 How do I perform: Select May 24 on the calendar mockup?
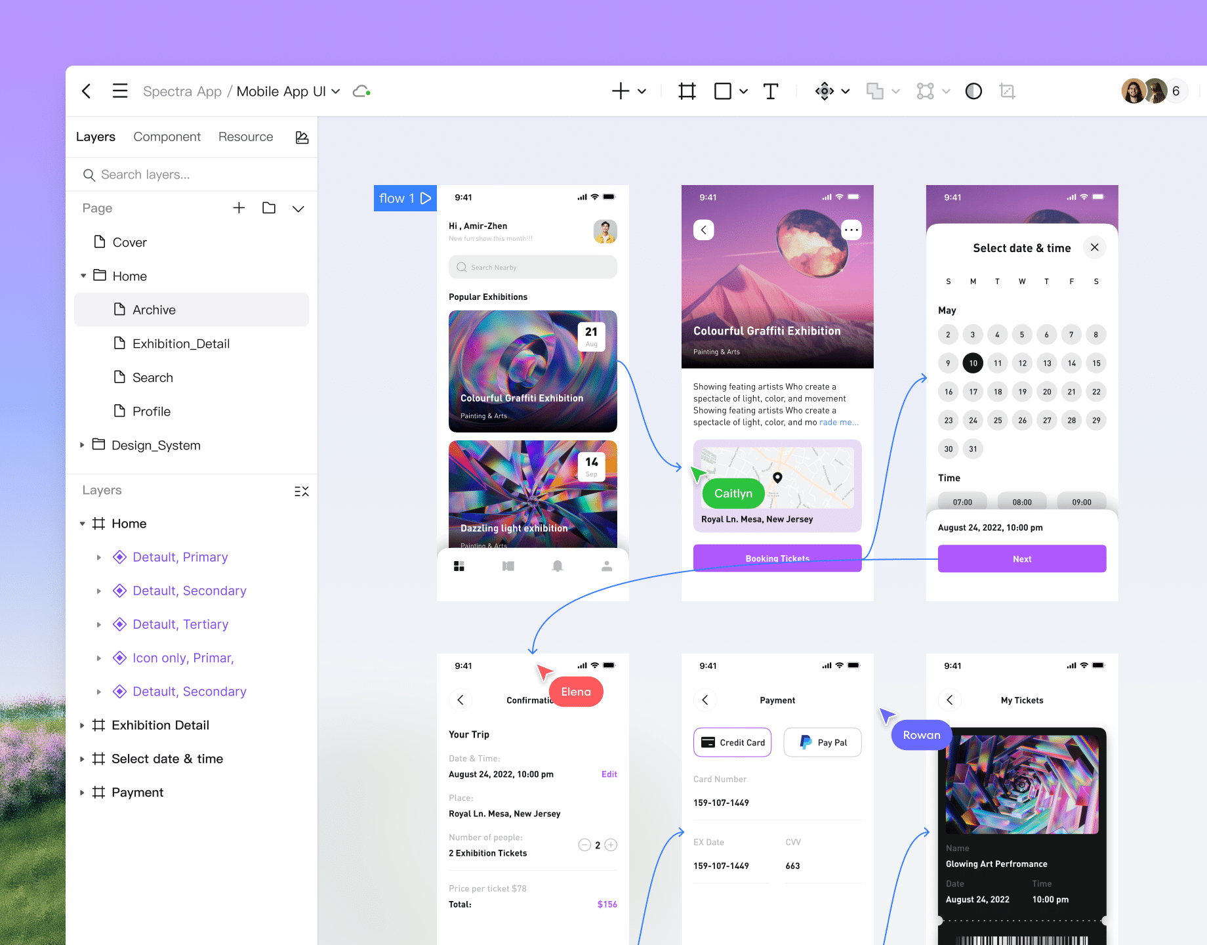point(973,420)
